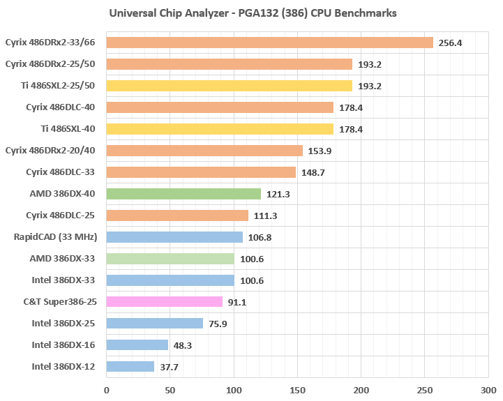Image resolution: width=503 pixels, height=401 pixels.
Task: Click the Intel 386DX-25 label
Action: pyautogui.click(x=63, y=323)
